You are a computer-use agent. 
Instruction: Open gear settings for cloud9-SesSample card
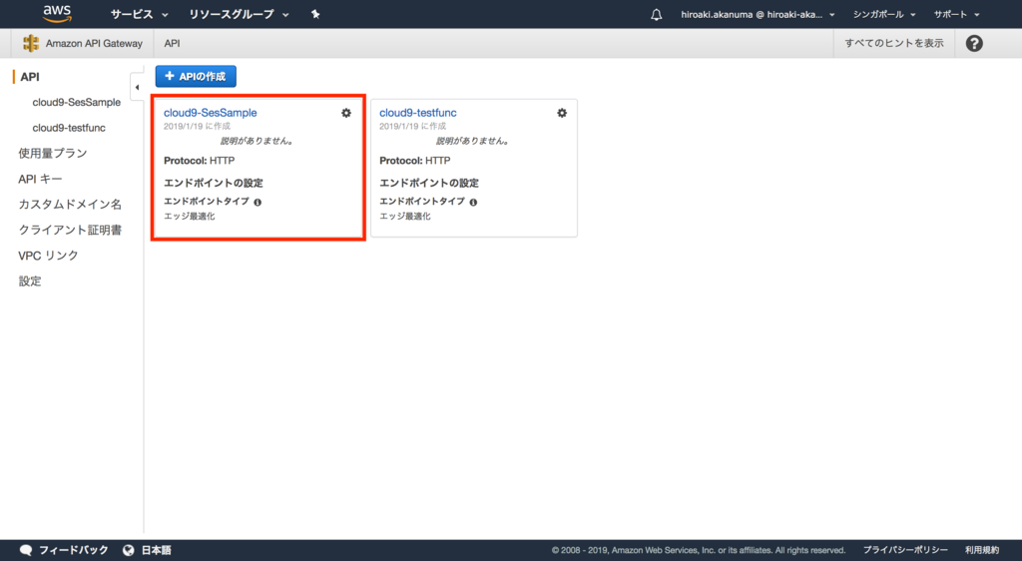pos(346,113)
